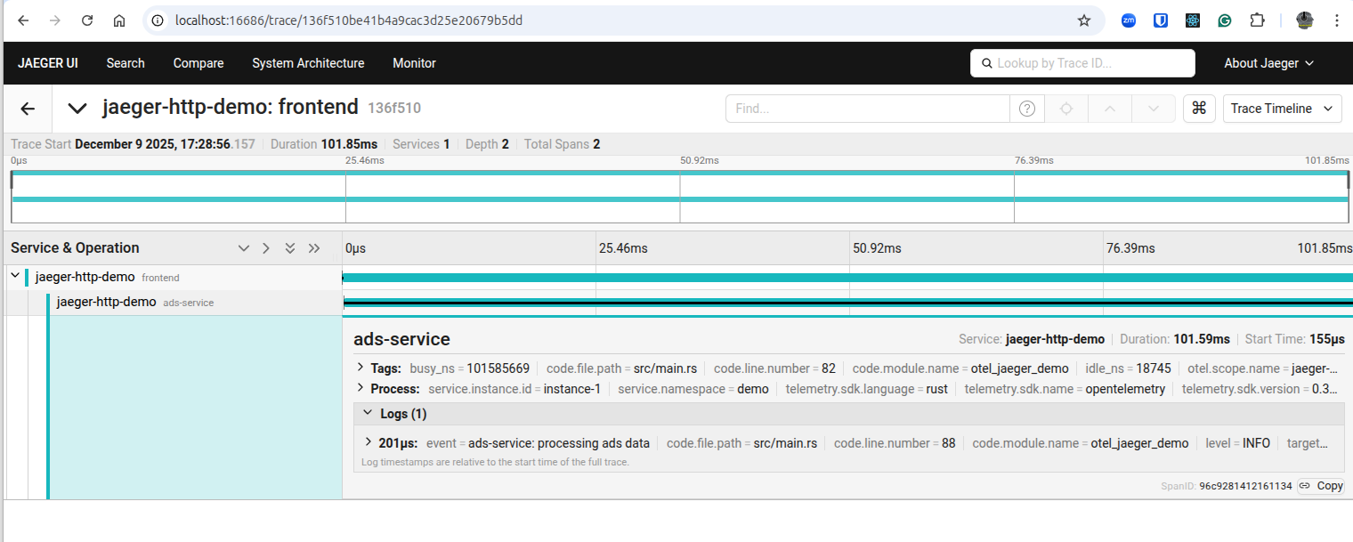This screenshot has height=542, width=1353.
Task: Select the ads-service span timeline bar
Action: click(847, 303)
